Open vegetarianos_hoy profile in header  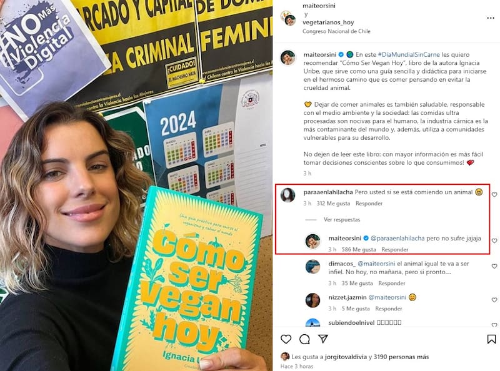[328, 22]
